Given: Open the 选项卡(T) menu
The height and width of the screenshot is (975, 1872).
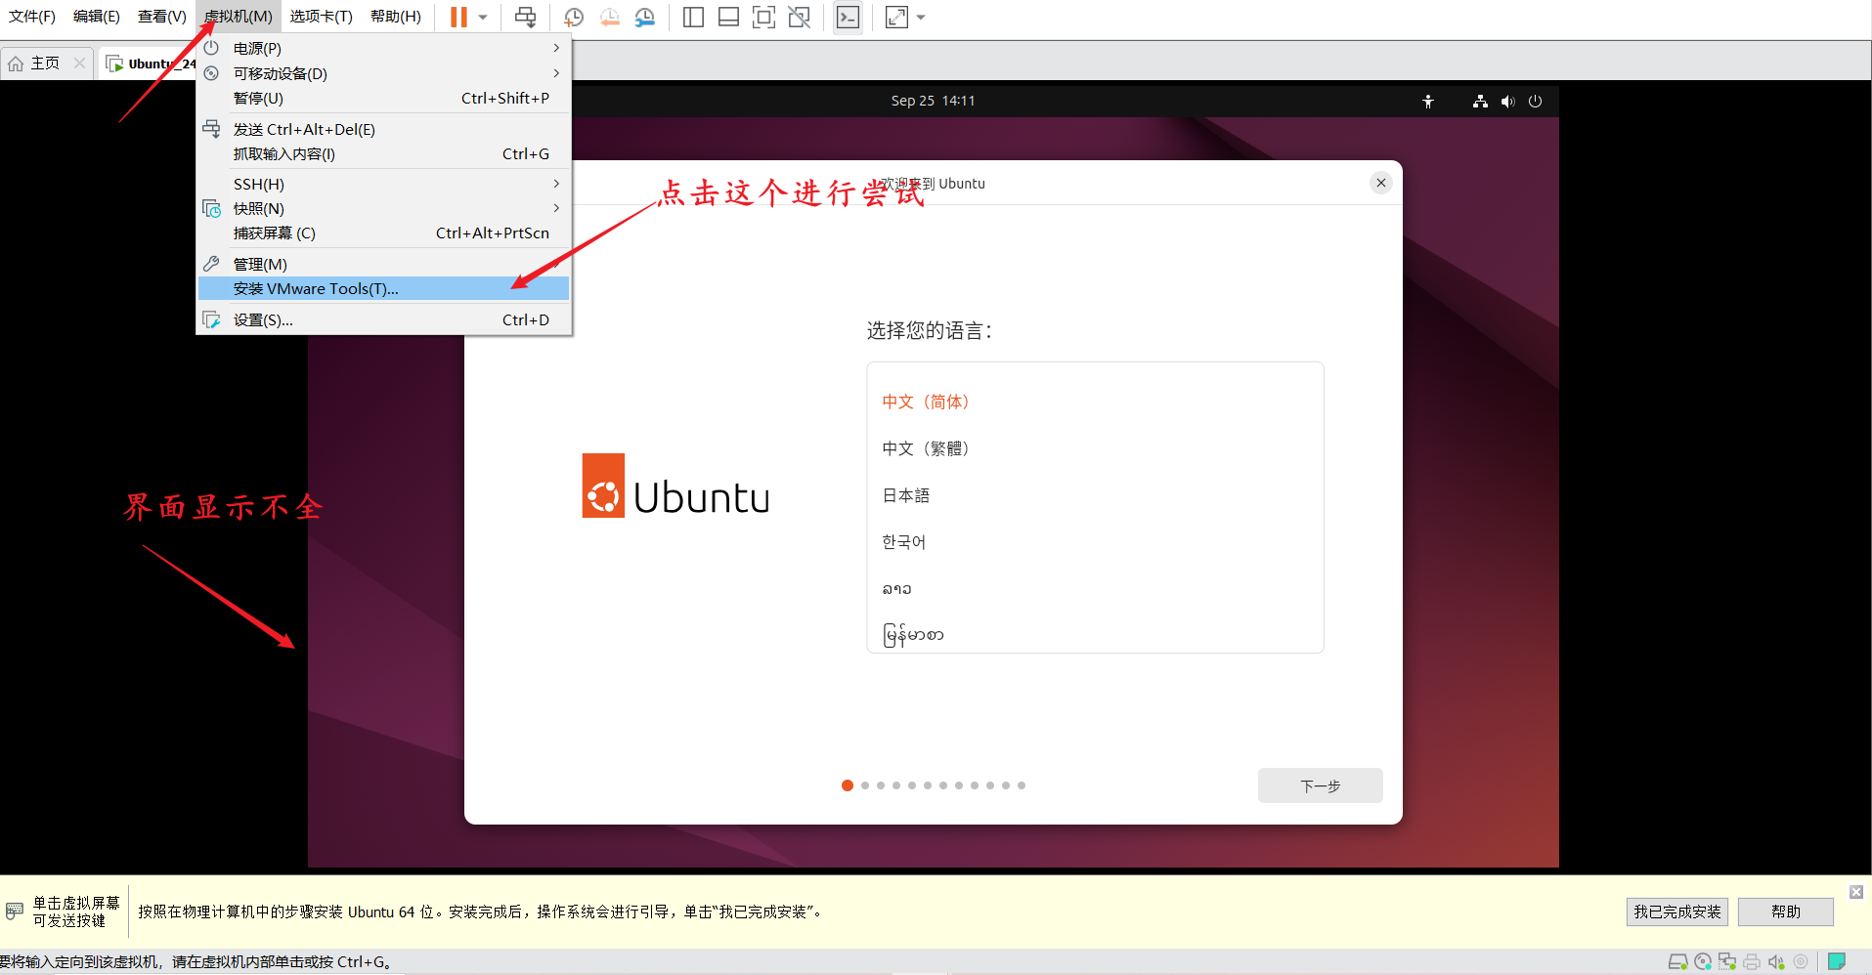Looking at the screenshot, I should [x=321, y=17].
